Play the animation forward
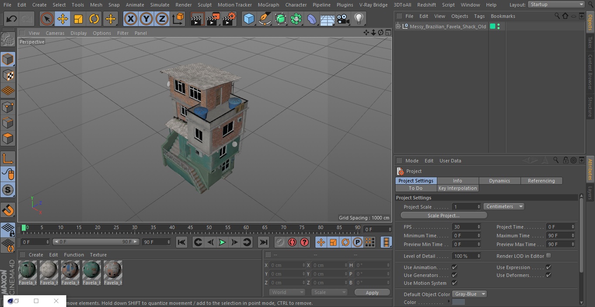This screenshot has height=307, width=595. pyautogui.click(x=222, y=242)
